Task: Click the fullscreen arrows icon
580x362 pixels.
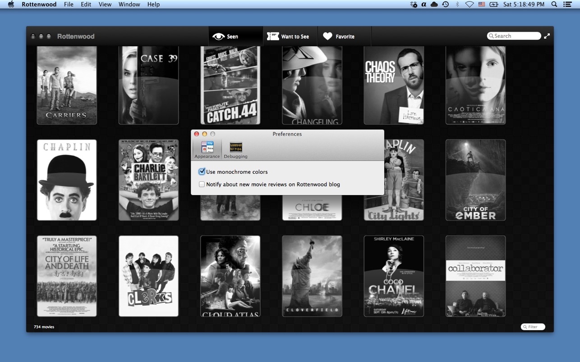Action: (547, 36)
